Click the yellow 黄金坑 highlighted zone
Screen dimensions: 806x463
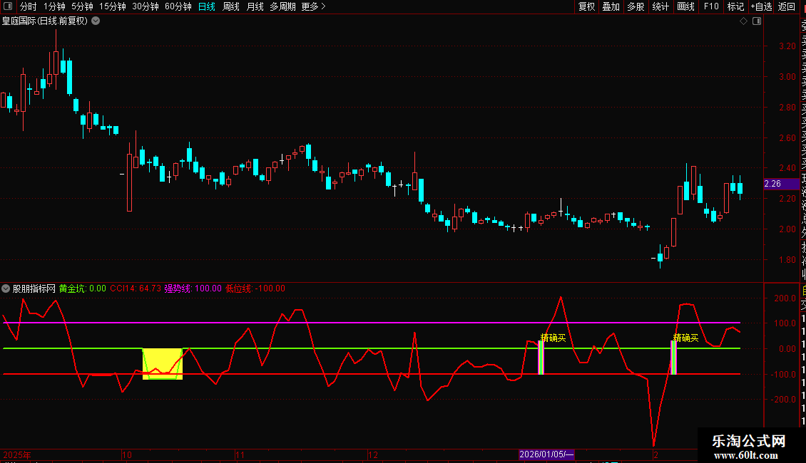tap(163, 363)
